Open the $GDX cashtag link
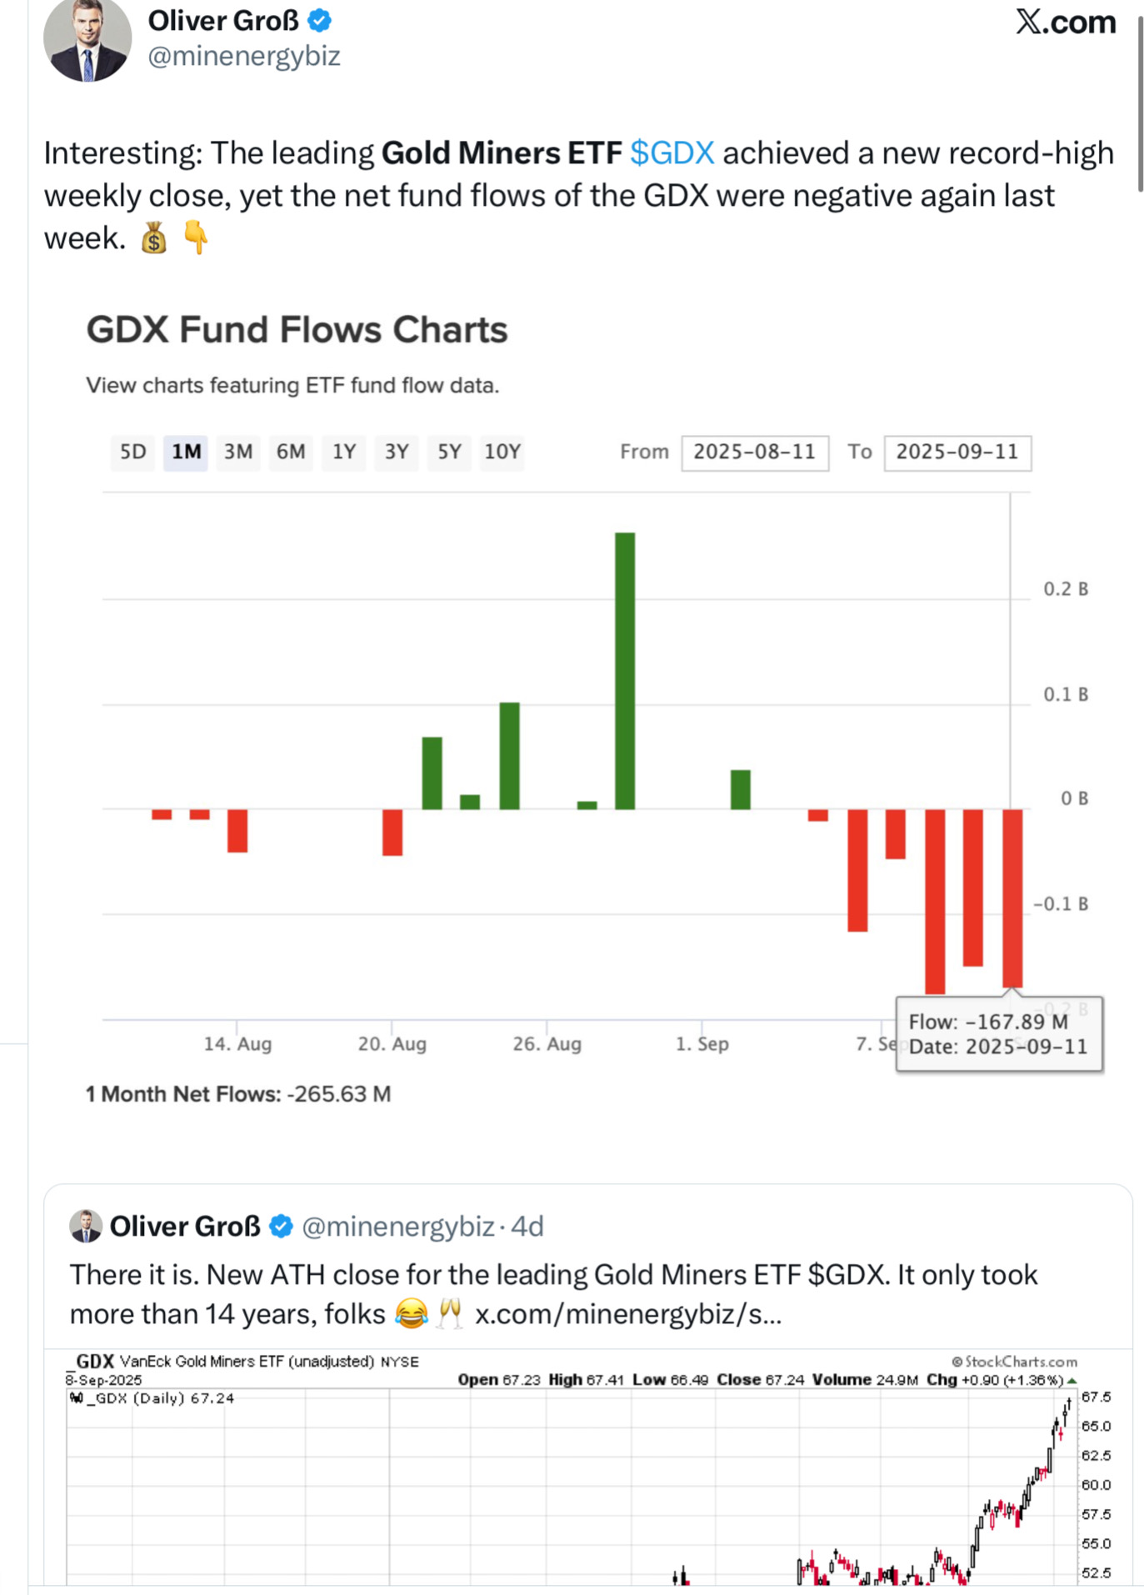 [x=672, y=153]
